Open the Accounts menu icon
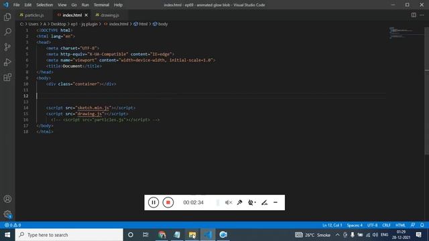This screenshot has width=429, height=241. click(7, 199)
